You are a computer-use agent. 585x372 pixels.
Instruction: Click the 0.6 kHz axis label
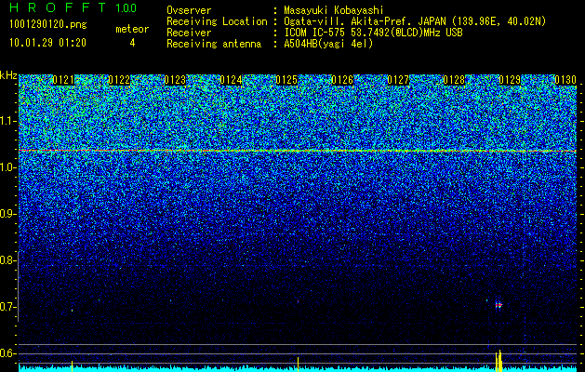(8, 353)
